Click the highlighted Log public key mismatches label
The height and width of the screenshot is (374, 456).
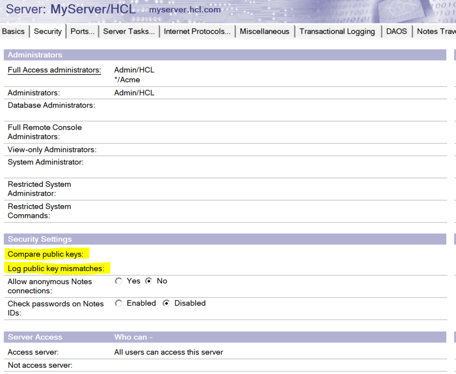[x=56, y=268]
